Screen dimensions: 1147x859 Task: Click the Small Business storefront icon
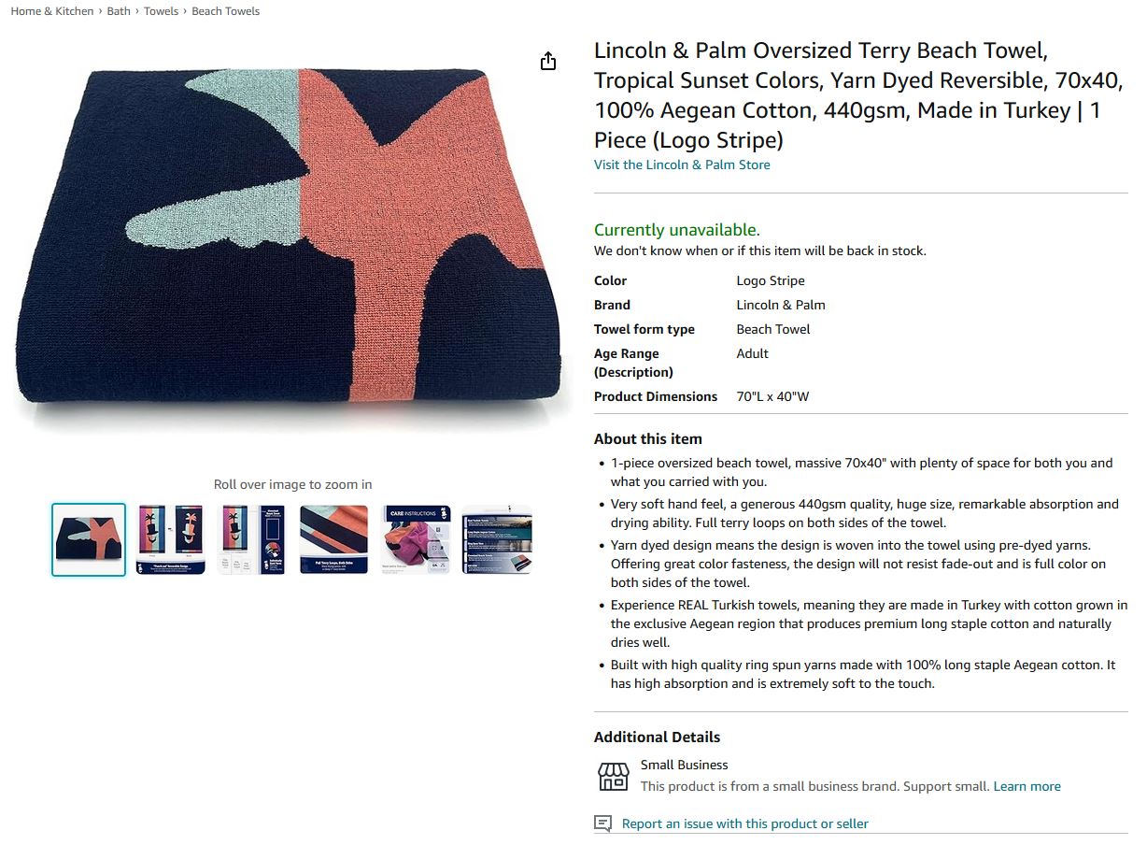613,776
